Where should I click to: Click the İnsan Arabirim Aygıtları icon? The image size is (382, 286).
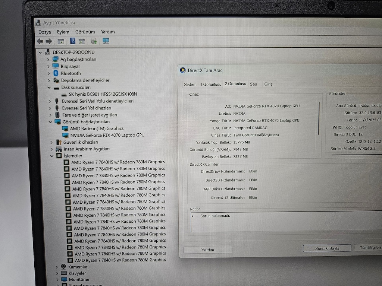59,149
